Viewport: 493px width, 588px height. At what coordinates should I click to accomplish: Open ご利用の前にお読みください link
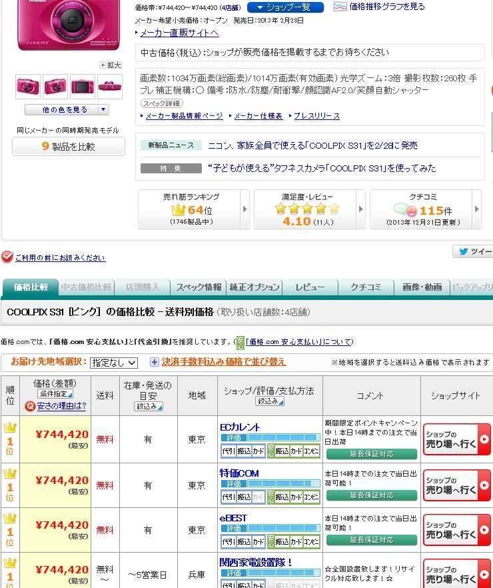(61, 257)
